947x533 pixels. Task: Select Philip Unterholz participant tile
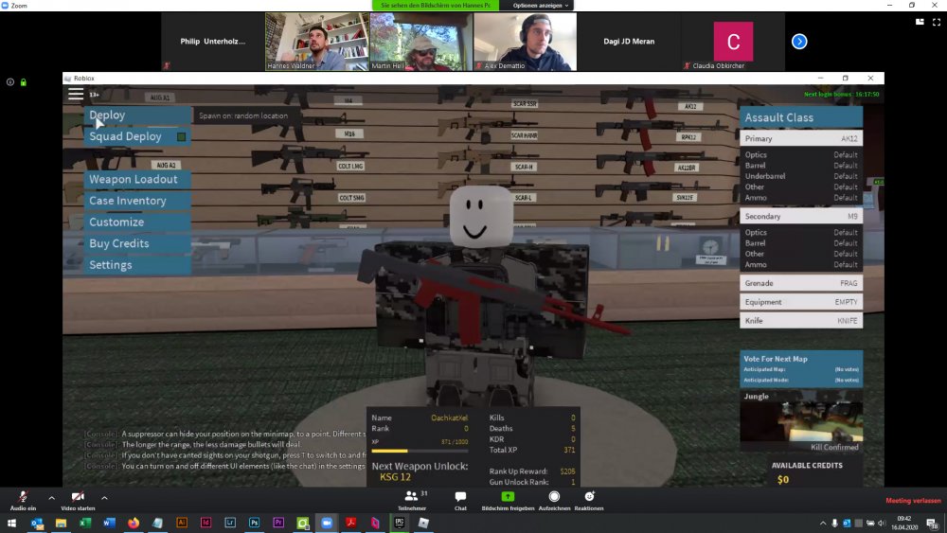213,42
